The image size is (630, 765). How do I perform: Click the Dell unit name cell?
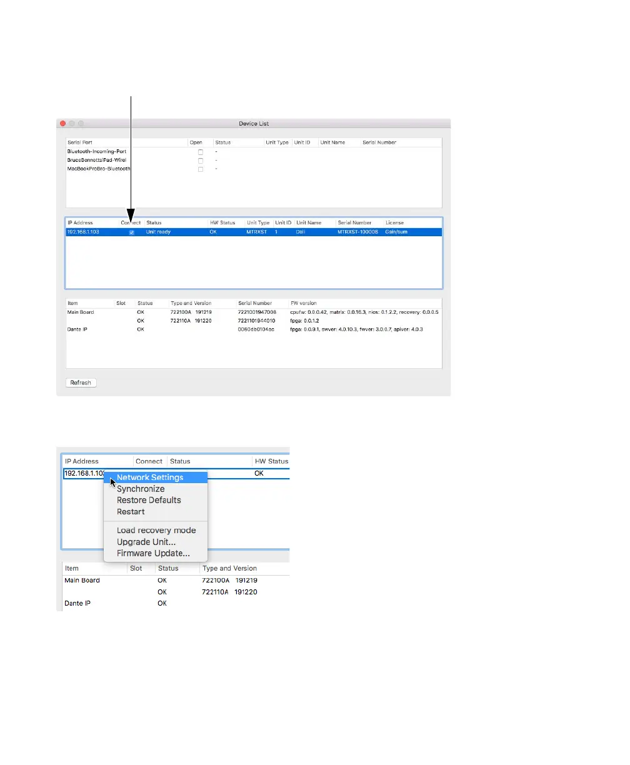[x=301, y=232]
